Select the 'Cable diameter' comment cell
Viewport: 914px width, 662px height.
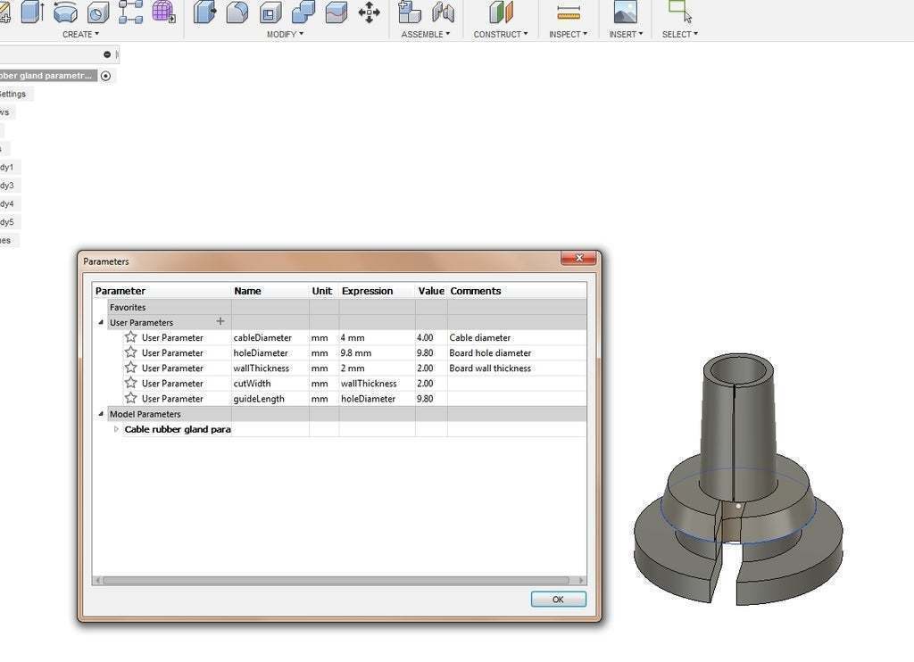coord(517,337)
